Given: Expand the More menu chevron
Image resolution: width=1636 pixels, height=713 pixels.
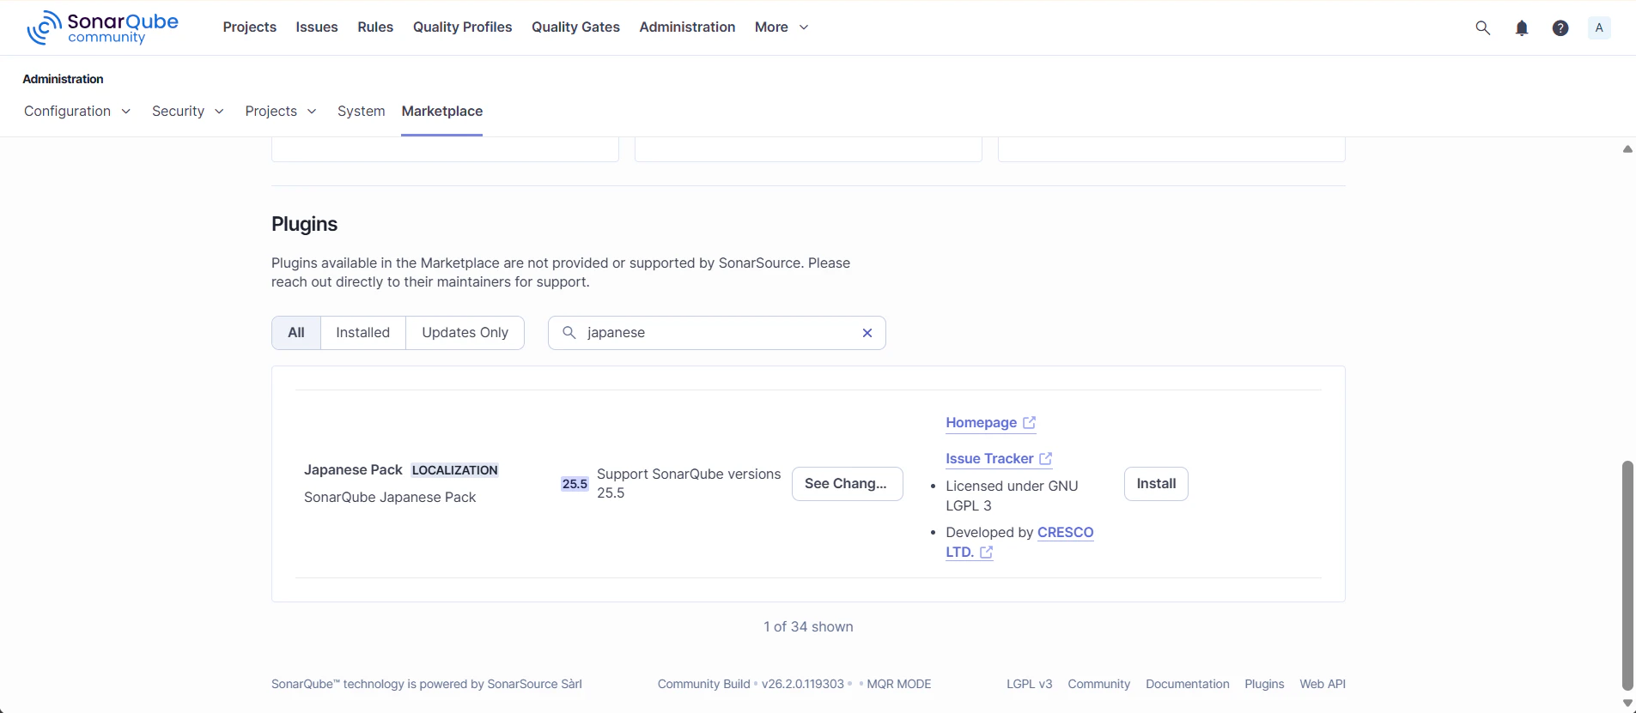Looking at the screenshot, I should pos(804,27).
